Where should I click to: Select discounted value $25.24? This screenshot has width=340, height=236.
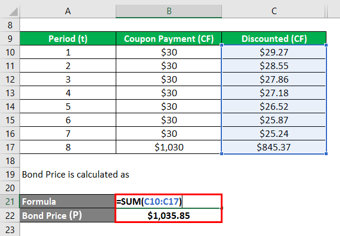[274, 133]
